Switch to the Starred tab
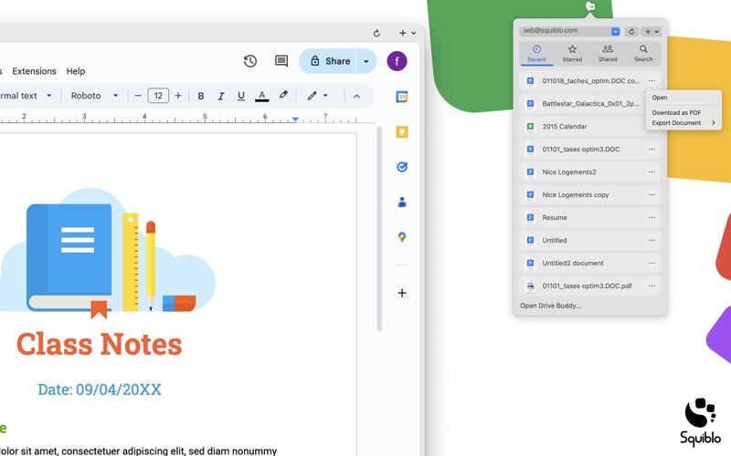Screen dimensions: 731x456 (x=572, y=54)
